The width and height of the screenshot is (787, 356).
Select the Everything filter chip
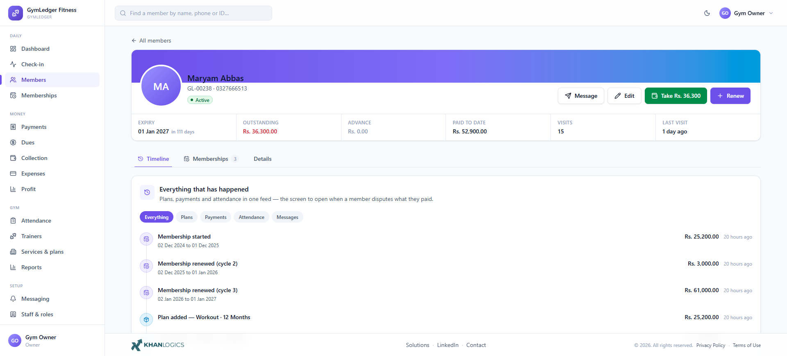pos(157,217)
